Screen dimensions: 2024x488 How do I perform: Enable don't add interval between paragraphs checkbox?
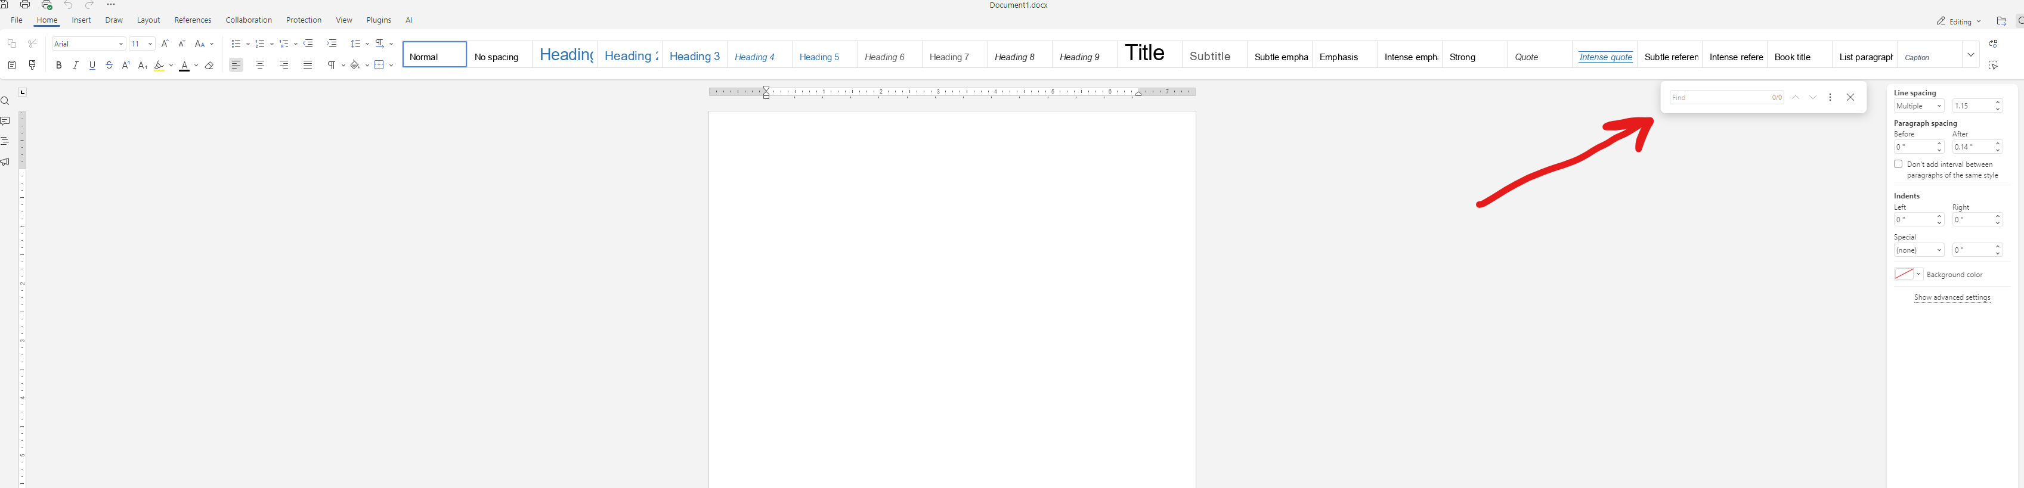point(1898,164)
